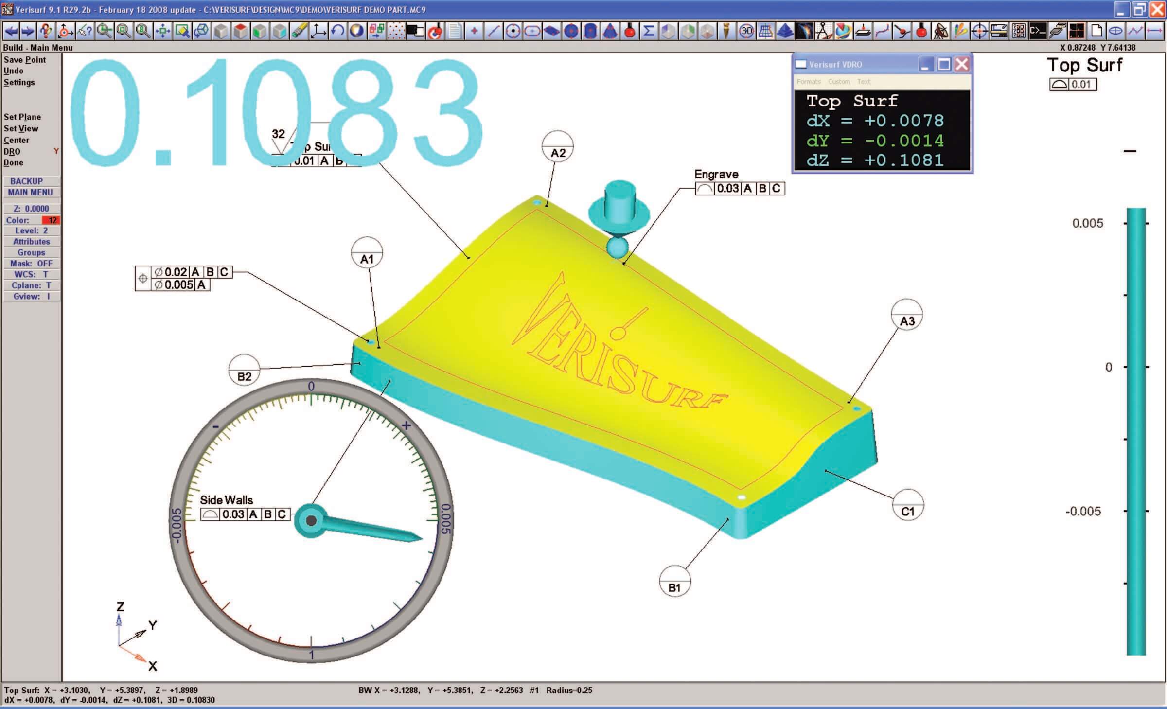This screenshot has width=1167, height=709.
Task: Click the four-viewport layout icon
Action: (x=1077, y=32)
